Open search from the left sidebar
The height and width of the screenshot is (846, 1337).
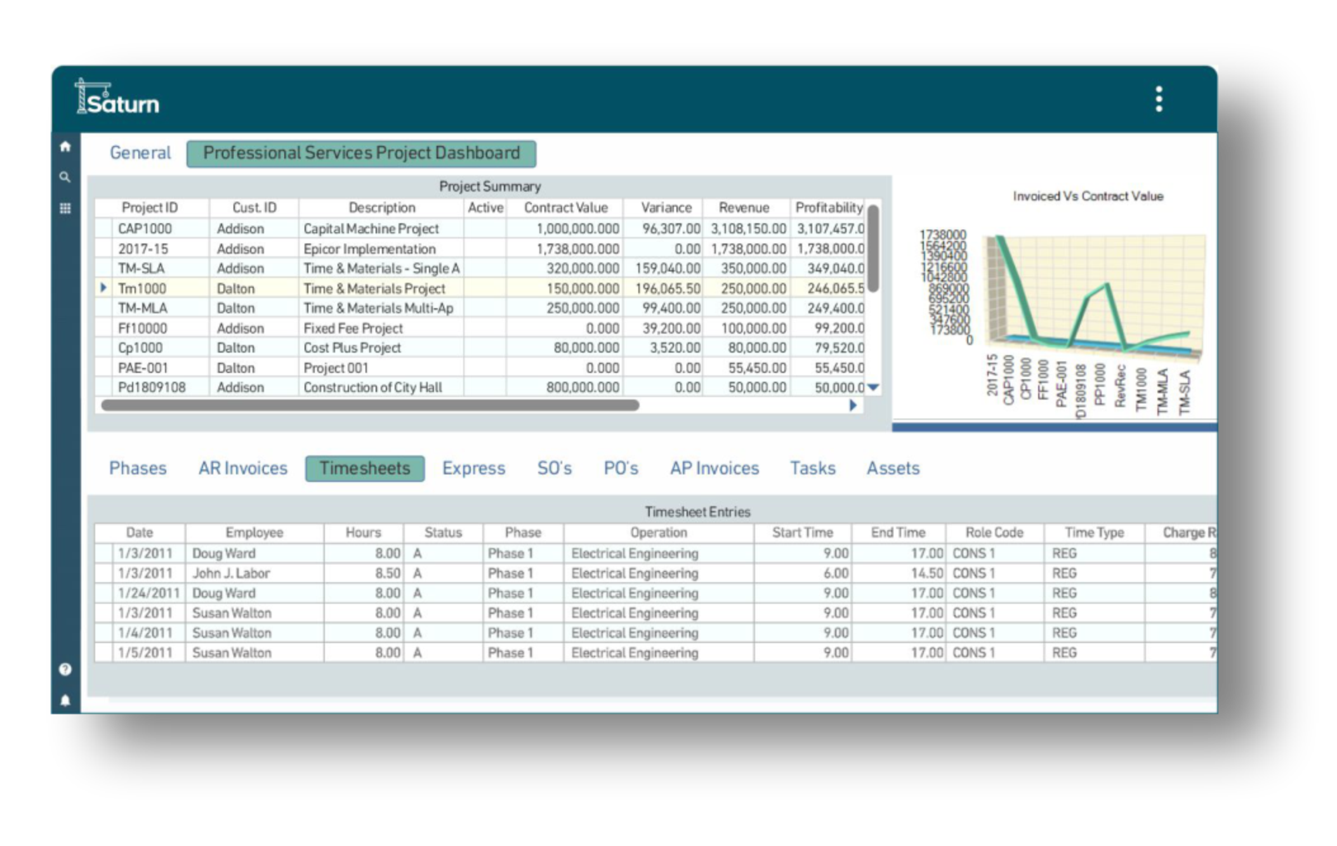coord(64,178)
